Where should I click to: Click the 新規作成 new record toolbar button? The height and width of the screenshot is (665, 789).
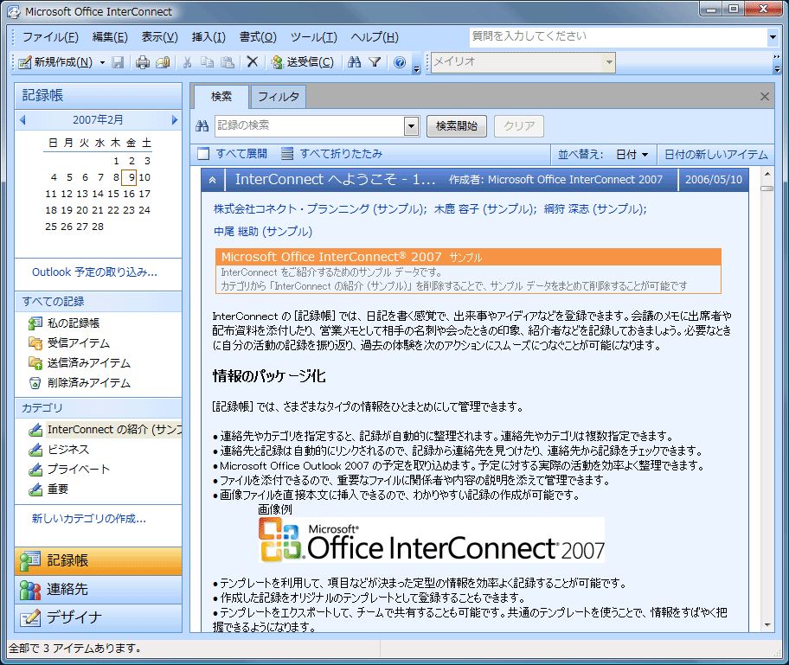55,62
